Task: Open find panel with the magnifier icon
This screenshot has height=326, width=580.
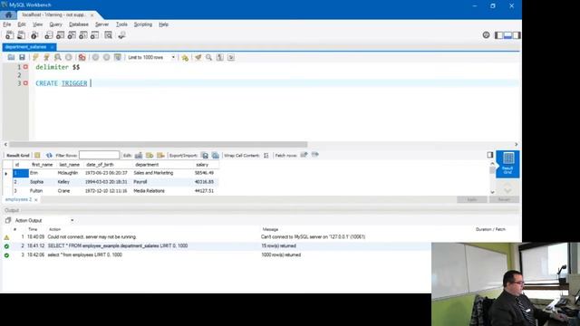Action: (209, 57)
